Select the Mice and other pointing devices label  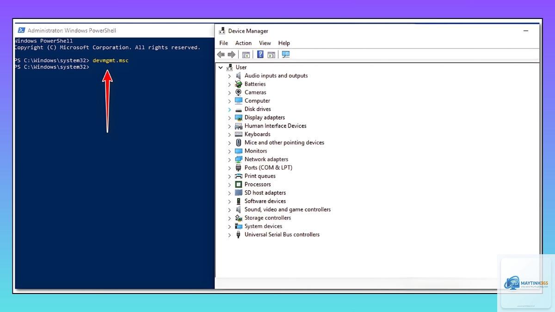tap(284, 142)
